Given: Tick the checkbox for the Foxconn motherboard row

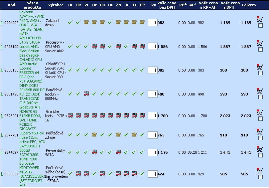Looking at the screenshot, I should click(x=260, y=26).
